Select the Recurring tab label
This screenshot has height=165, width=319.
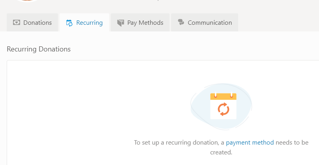click(90, 23)
